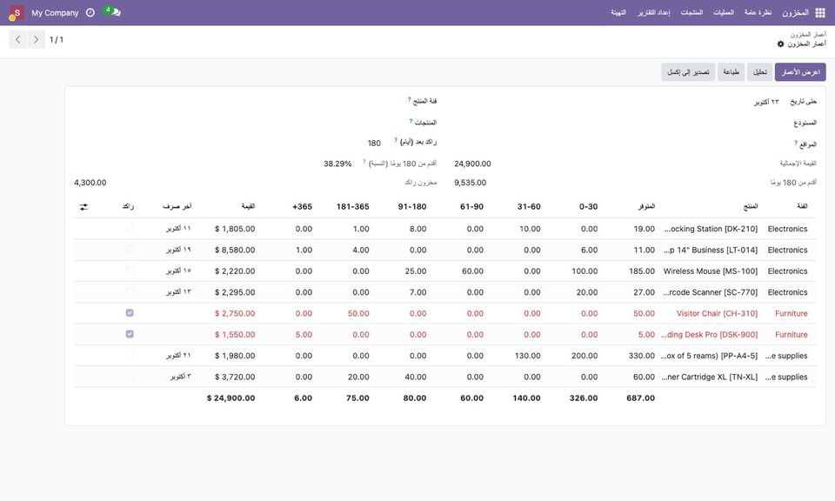Click the تحليل button
This screenshot has height=501, width=835.
tap(760, 72)
